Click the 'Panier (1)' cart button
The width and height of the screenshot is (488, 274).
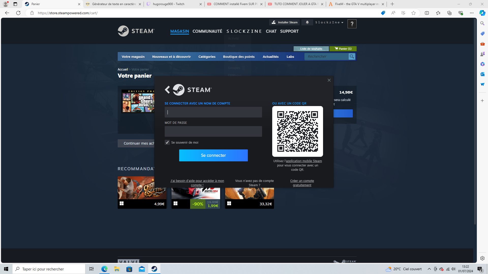[x=343, y=49]
